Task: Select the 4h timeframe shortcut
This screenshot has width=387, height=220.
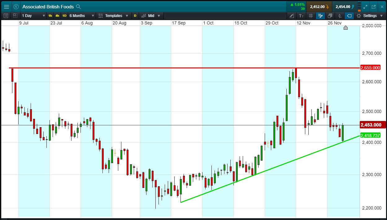Action: point(57,15)
